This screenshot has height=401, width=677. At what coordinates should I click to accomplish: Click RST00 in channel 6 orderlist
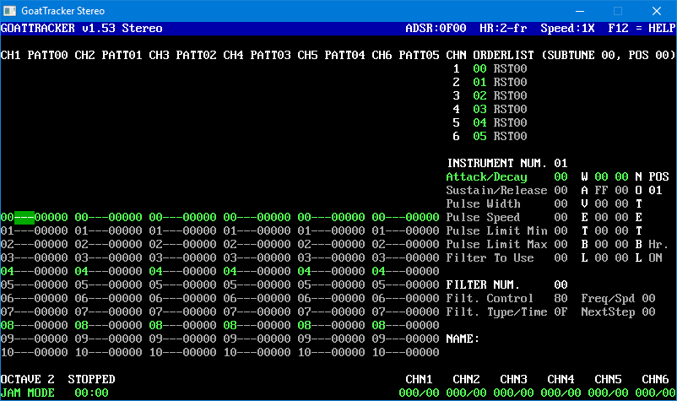click(x=511, y=137)
